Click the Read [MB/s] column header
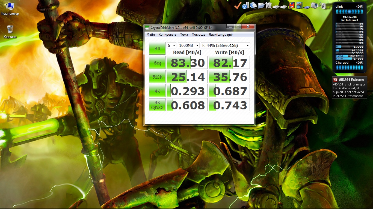Viewport: 373px width, 209px height. (187, 52)
